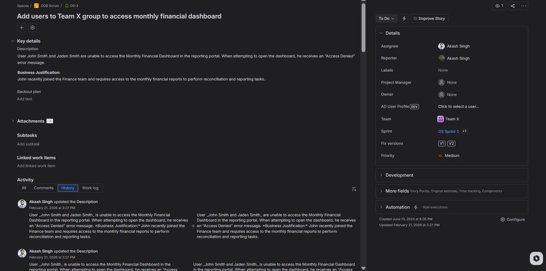Click OS-3 issue key breadcrumb
Viewport: 546px width, 271px height.
tap(74, 6)
